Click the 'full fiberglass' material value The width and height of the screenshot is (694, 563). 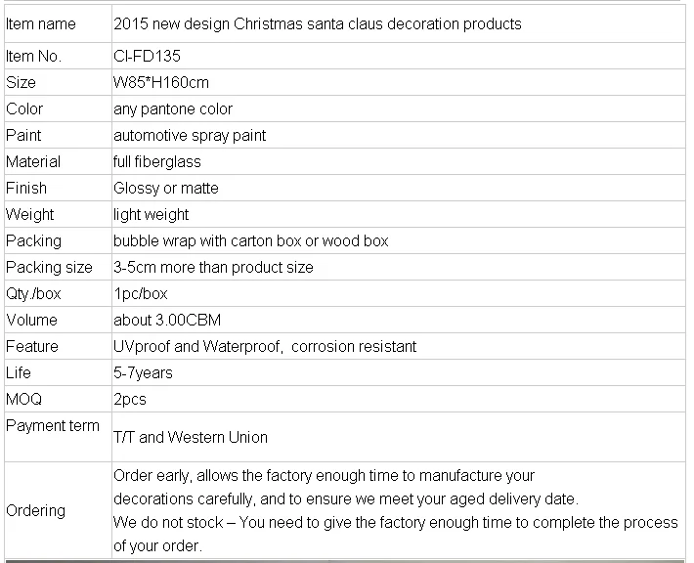tap(157, 161)
